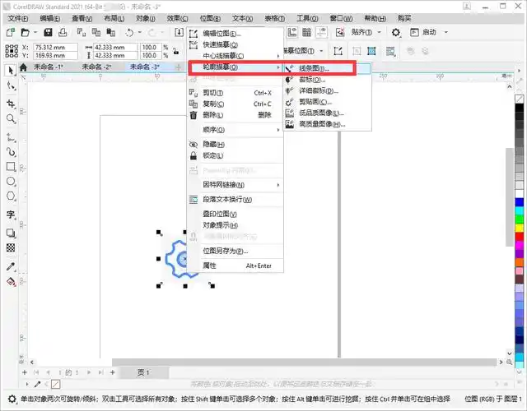
Task: Choose Lock in context menu
Action: tap(236, 155)
